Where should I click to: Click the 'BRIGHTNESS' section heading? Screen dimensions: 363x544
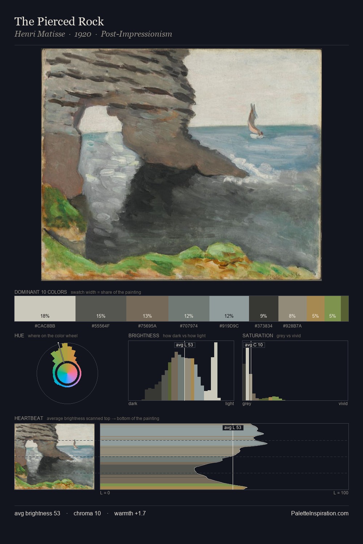[144, 335]
